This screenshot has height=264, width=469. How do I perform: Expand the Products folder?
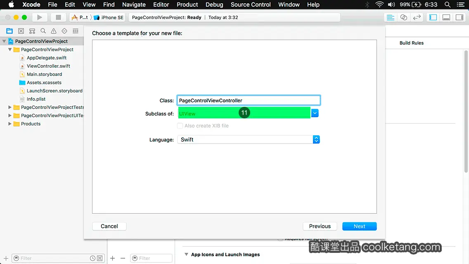(10, 123)
